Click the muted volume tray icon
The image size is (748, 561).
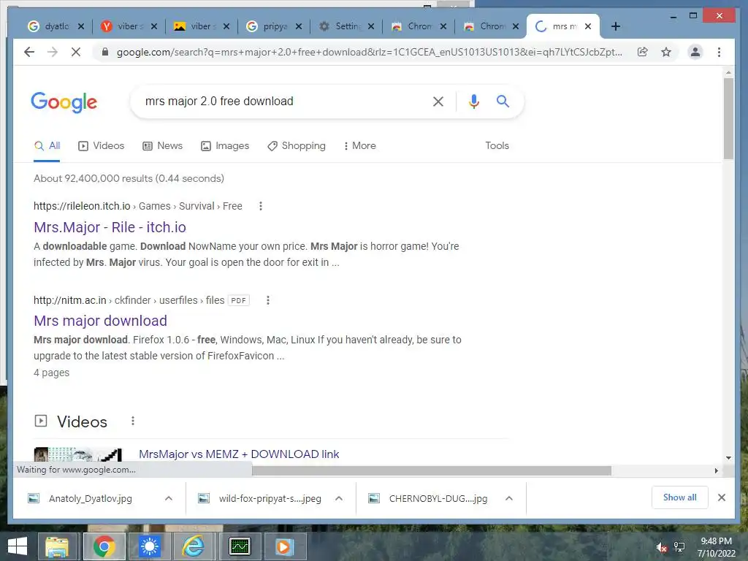661,547
